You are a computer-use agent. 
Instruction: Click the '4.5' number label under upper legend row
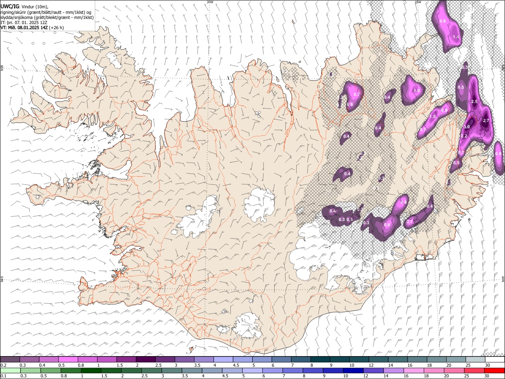click(236, 365)
